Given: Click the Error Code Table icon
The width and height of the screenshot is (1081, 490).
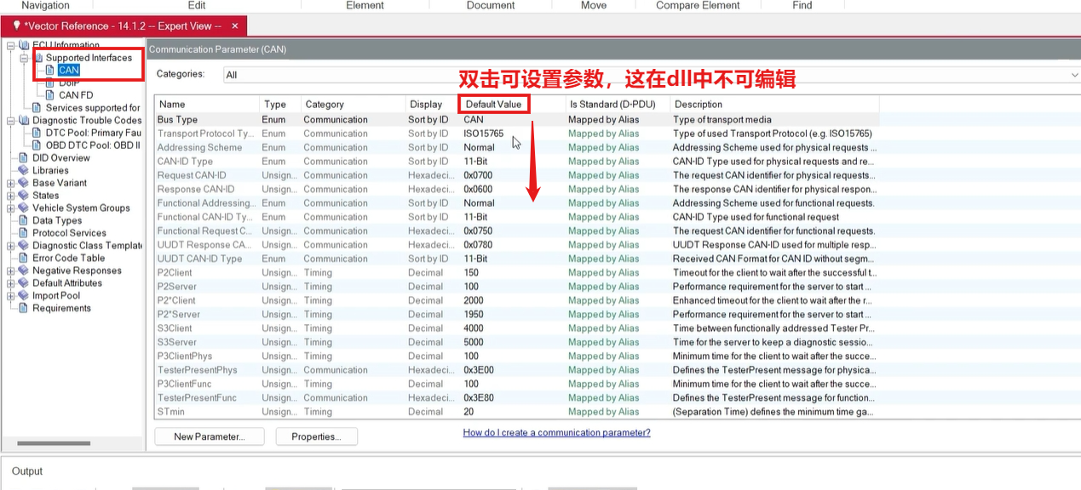Looking at the screenshot, I should (24, 258).
